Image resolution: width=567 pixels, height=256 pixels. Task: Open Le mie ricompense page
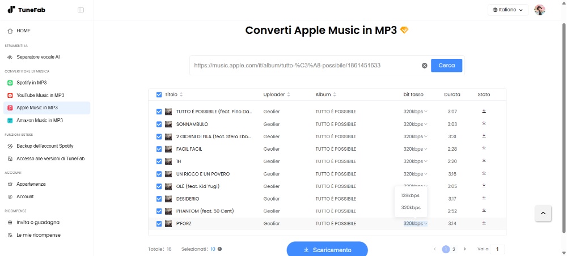point(46,235)
